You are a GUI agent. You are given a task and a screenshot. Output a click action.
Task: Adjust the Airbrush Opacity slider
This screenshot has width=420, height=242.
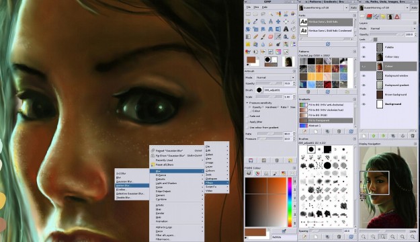click(x=269, y=83)
